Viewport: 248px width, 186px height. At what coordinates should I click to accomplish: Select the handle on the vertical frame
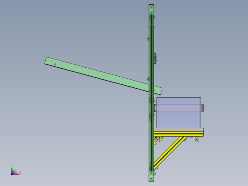point(155,59)
